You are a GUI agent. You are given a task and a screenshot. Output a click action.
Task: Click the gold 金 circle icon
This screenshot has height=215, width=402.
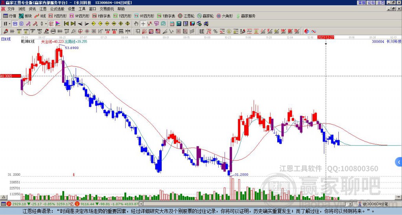coord(229,31)
